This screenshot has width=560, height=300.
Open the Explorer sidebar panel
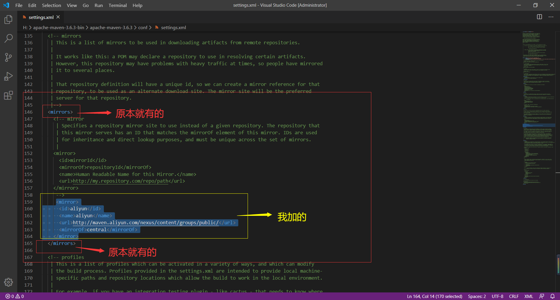pyautogui.click(x=8, y=19)
